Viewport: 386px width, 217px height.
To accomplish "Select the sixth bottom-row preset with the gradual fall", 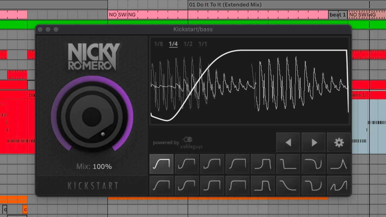I will [288, 185].
